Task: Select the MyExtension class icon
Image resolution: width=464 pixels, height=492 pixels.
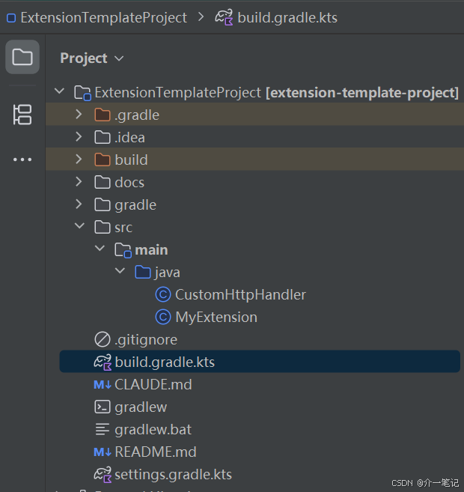Action: coord(163,317)
